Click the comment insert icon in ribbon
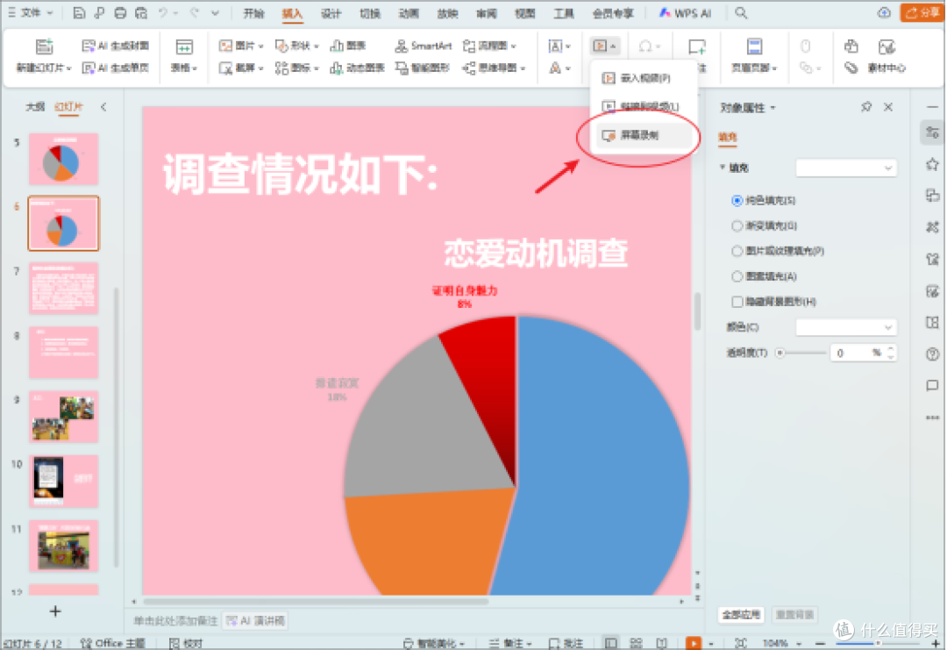Screen dimensions: 947x650 click(697, 47)
